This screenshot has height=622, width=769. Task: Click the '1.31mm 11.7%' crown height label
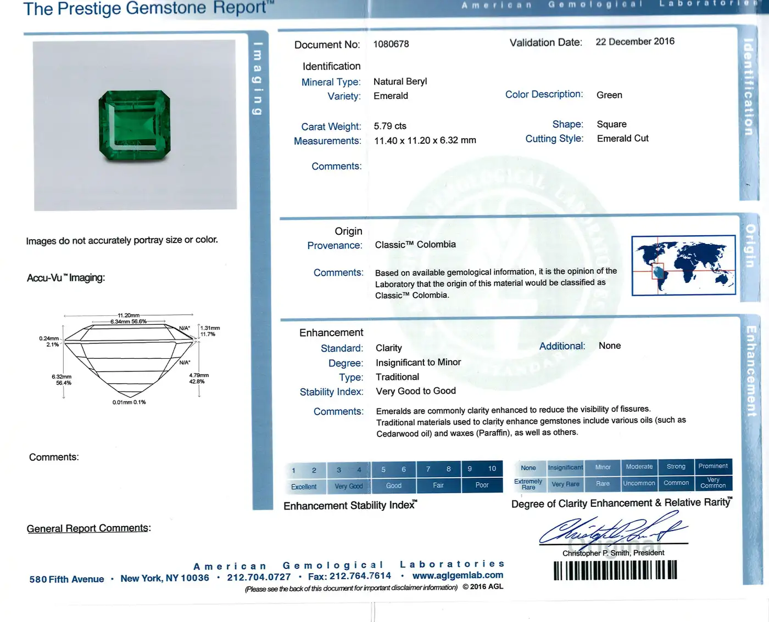pos(210,331)
